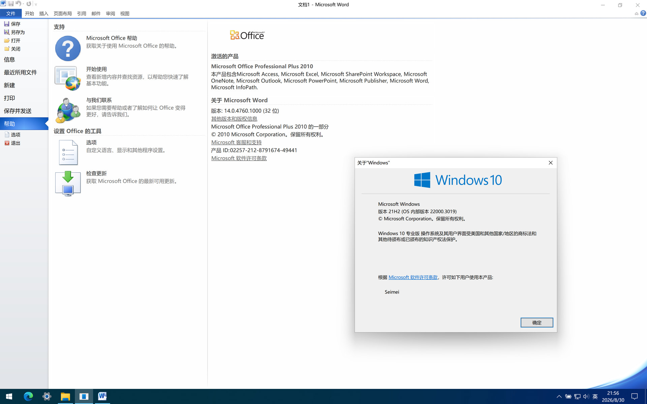Viewport: 647px width, 404px height.
Task: Open the Contact Us people icon
Action: point(68,110)
